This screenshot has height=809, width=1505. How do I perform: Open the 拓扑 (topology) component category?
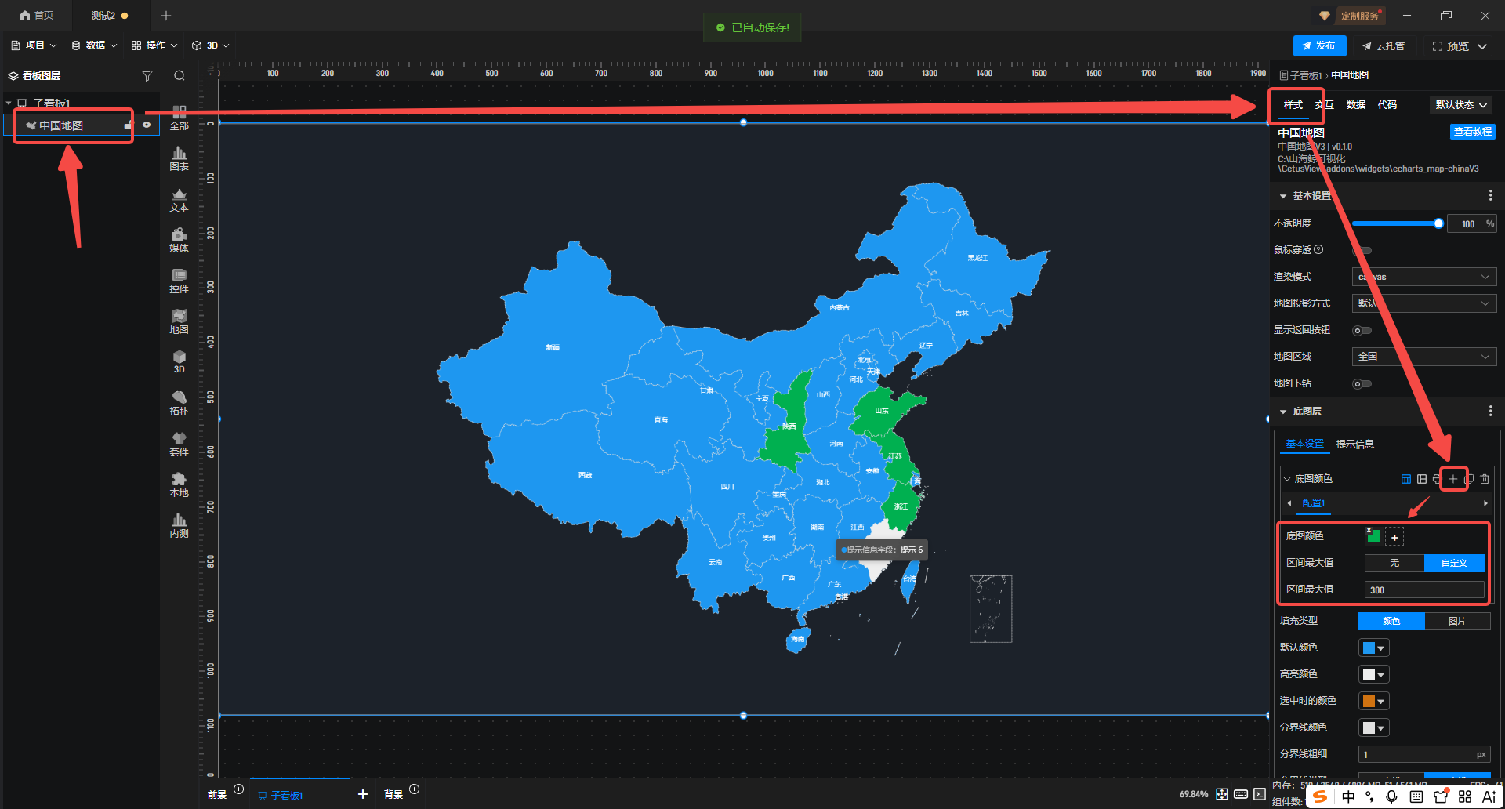coord(179,403)
